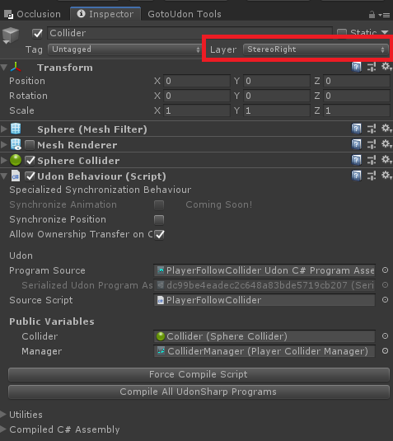
Task: Click Force Compile Script button
Action: click(199, 374)
